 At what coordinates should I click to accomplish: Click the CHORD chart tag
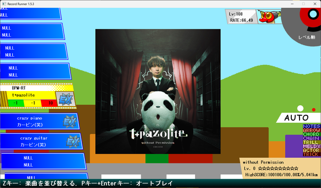pos(311,134)
